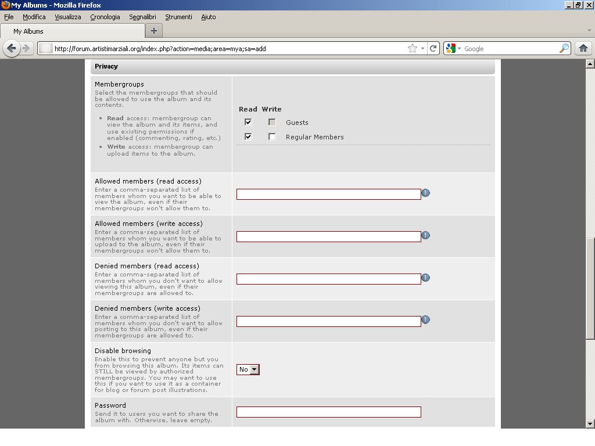Enable Write access for Regular Members
This screenshot has width=595, height=446.
[272, 137]
